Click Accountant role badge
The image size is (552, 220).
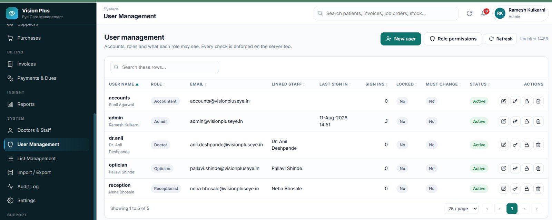pyautogui.click(x=165, y=101)
